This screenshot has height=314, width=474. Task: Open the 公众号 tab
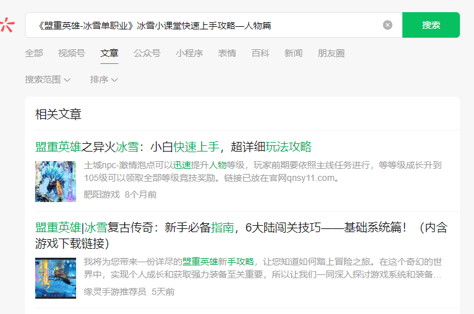coord(147,54)
